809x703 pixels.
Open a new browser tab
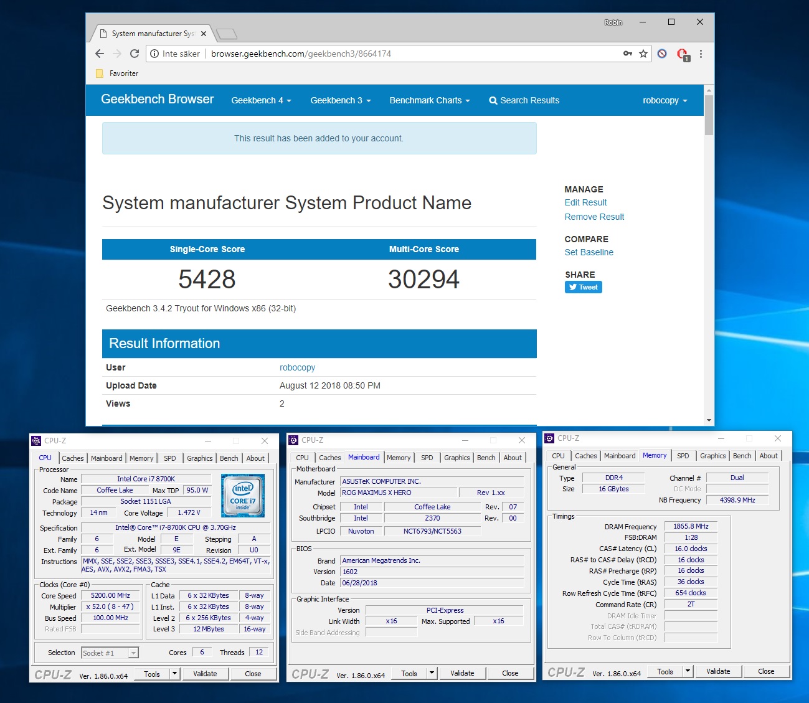[226, 34]
